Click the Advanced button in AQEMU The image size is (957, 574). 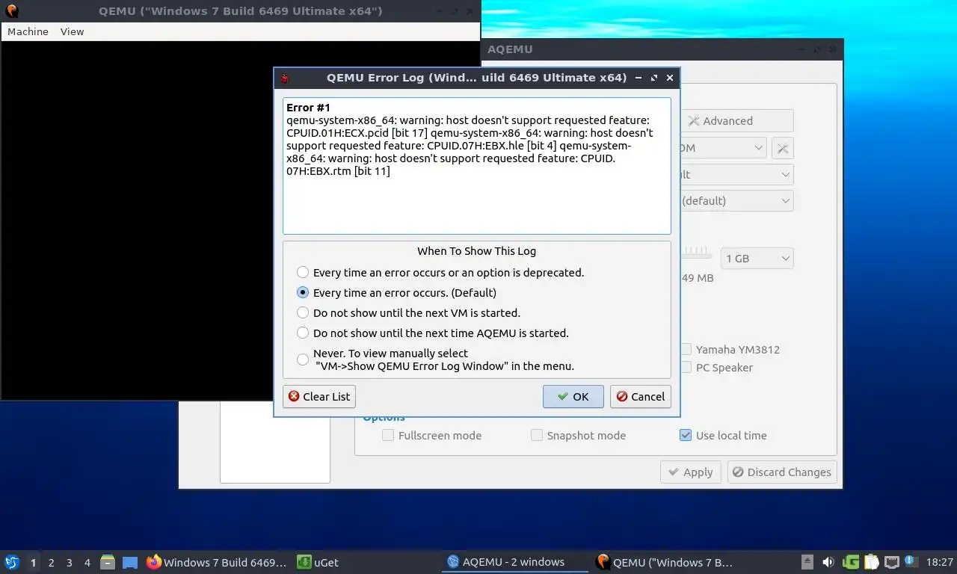736,121
